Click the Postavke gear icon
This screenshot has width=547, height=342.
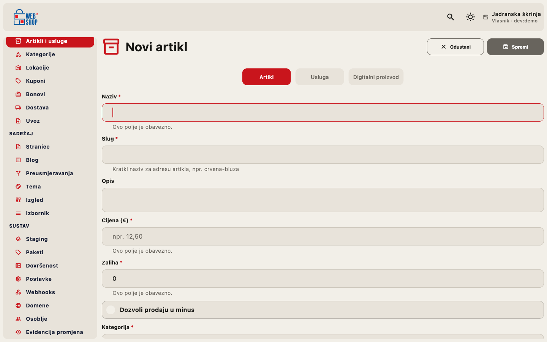[x=18, y=279]
